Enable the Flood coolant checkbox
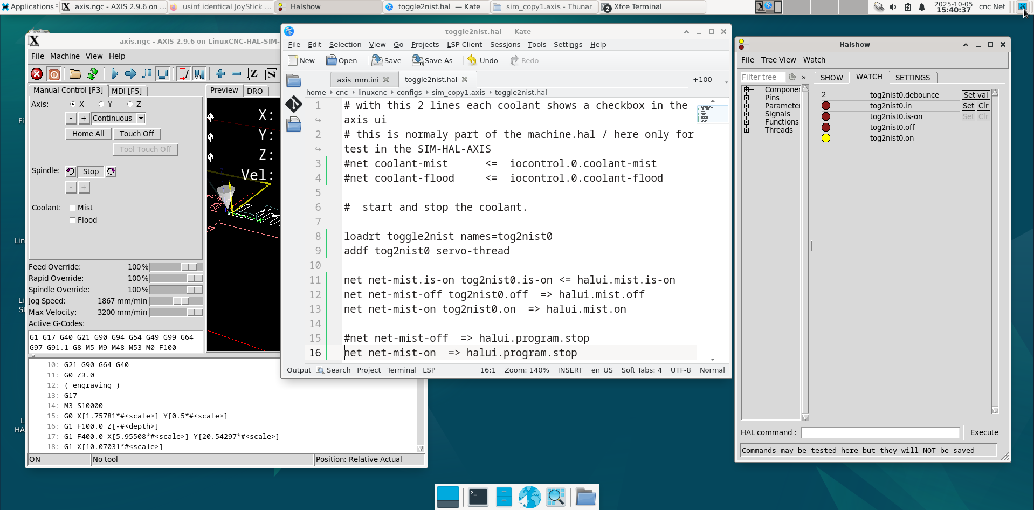This screenshot has height=510, width=1034. (72, 220)
